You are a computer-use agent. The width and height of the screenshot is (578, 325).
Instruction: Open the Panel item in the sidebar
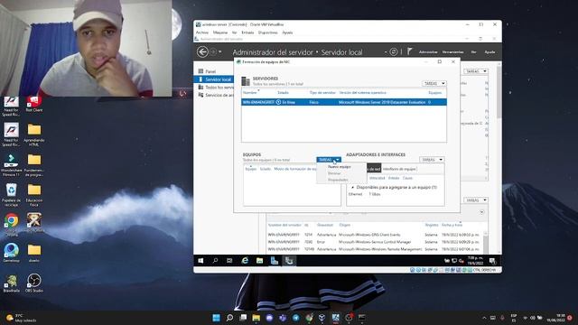pyautogui.click(x=210, y=71)
